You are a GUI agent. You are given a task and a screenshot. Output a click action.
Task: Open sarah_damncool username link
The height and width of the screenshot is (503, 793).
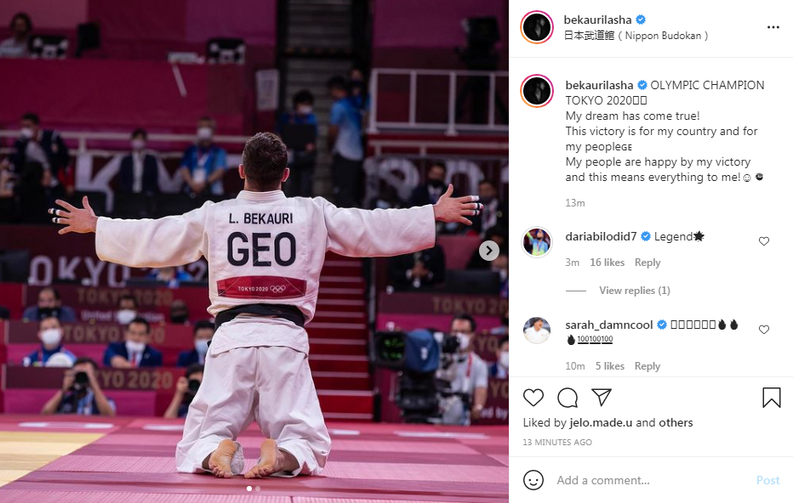tap(609, 325)
